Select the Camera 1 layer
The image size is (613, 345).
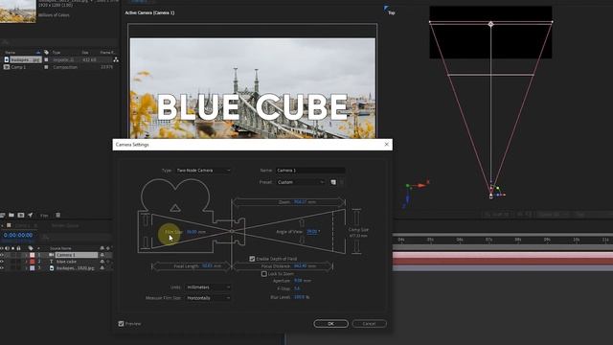coord(77,255)
